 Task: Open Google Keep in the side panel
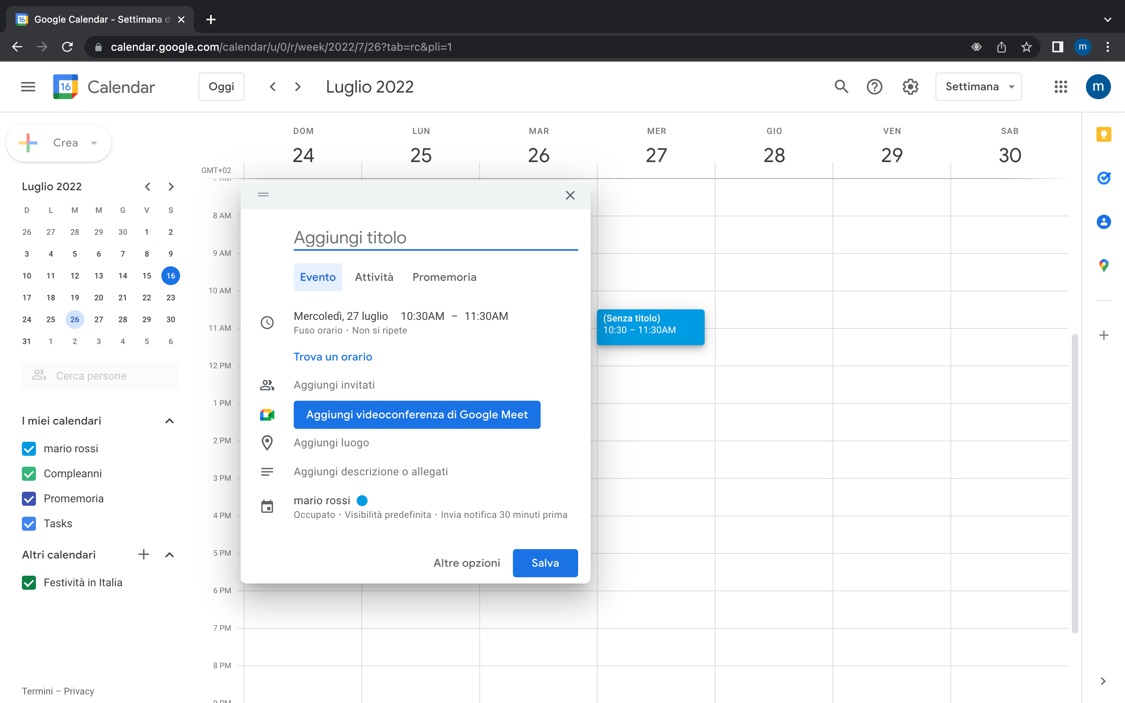pos(1104,134)
